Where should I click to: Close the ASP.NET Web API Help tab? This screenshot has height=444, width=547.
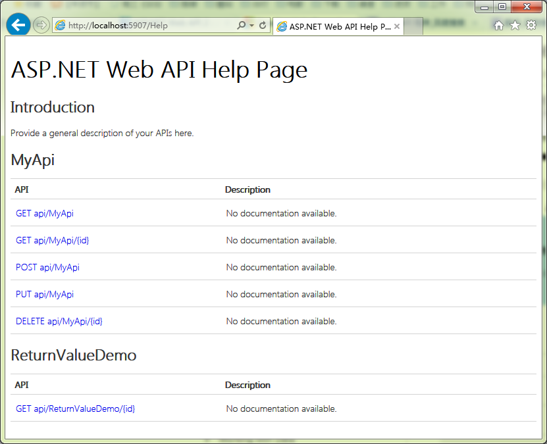pos(397,27)
